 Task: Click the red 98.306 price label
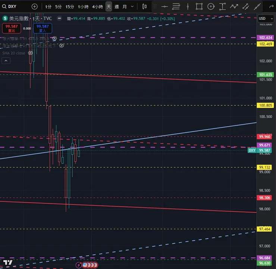(x=264, y=198)
